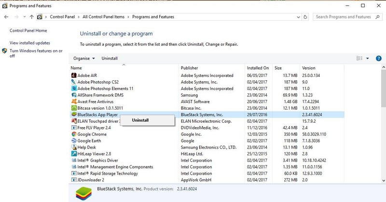Image resolution: width=386 pixels, height=202 pixels.
Task: Open Control Panel Home link
Action: point(28,30)
